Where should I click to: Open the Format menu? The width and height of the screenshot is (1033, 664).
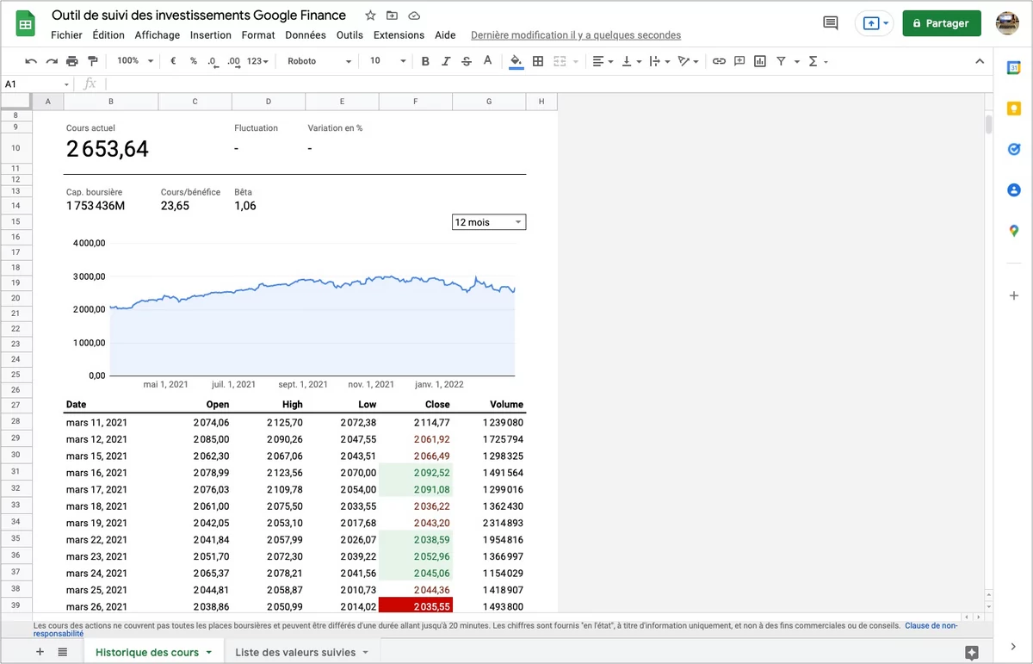click(x=258, y=35)
